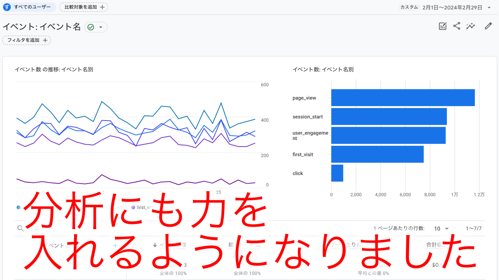Viewport: 499px width, 280px height.
Task: Click the small click event bar
Action: point(337,173)
